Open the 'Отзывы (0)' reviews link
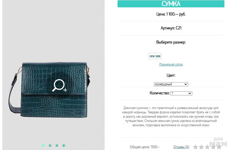 coord(181,147)
